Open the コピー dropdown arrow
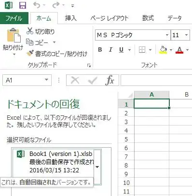Viewport: 192px width, 196px height. click(54, 42)
